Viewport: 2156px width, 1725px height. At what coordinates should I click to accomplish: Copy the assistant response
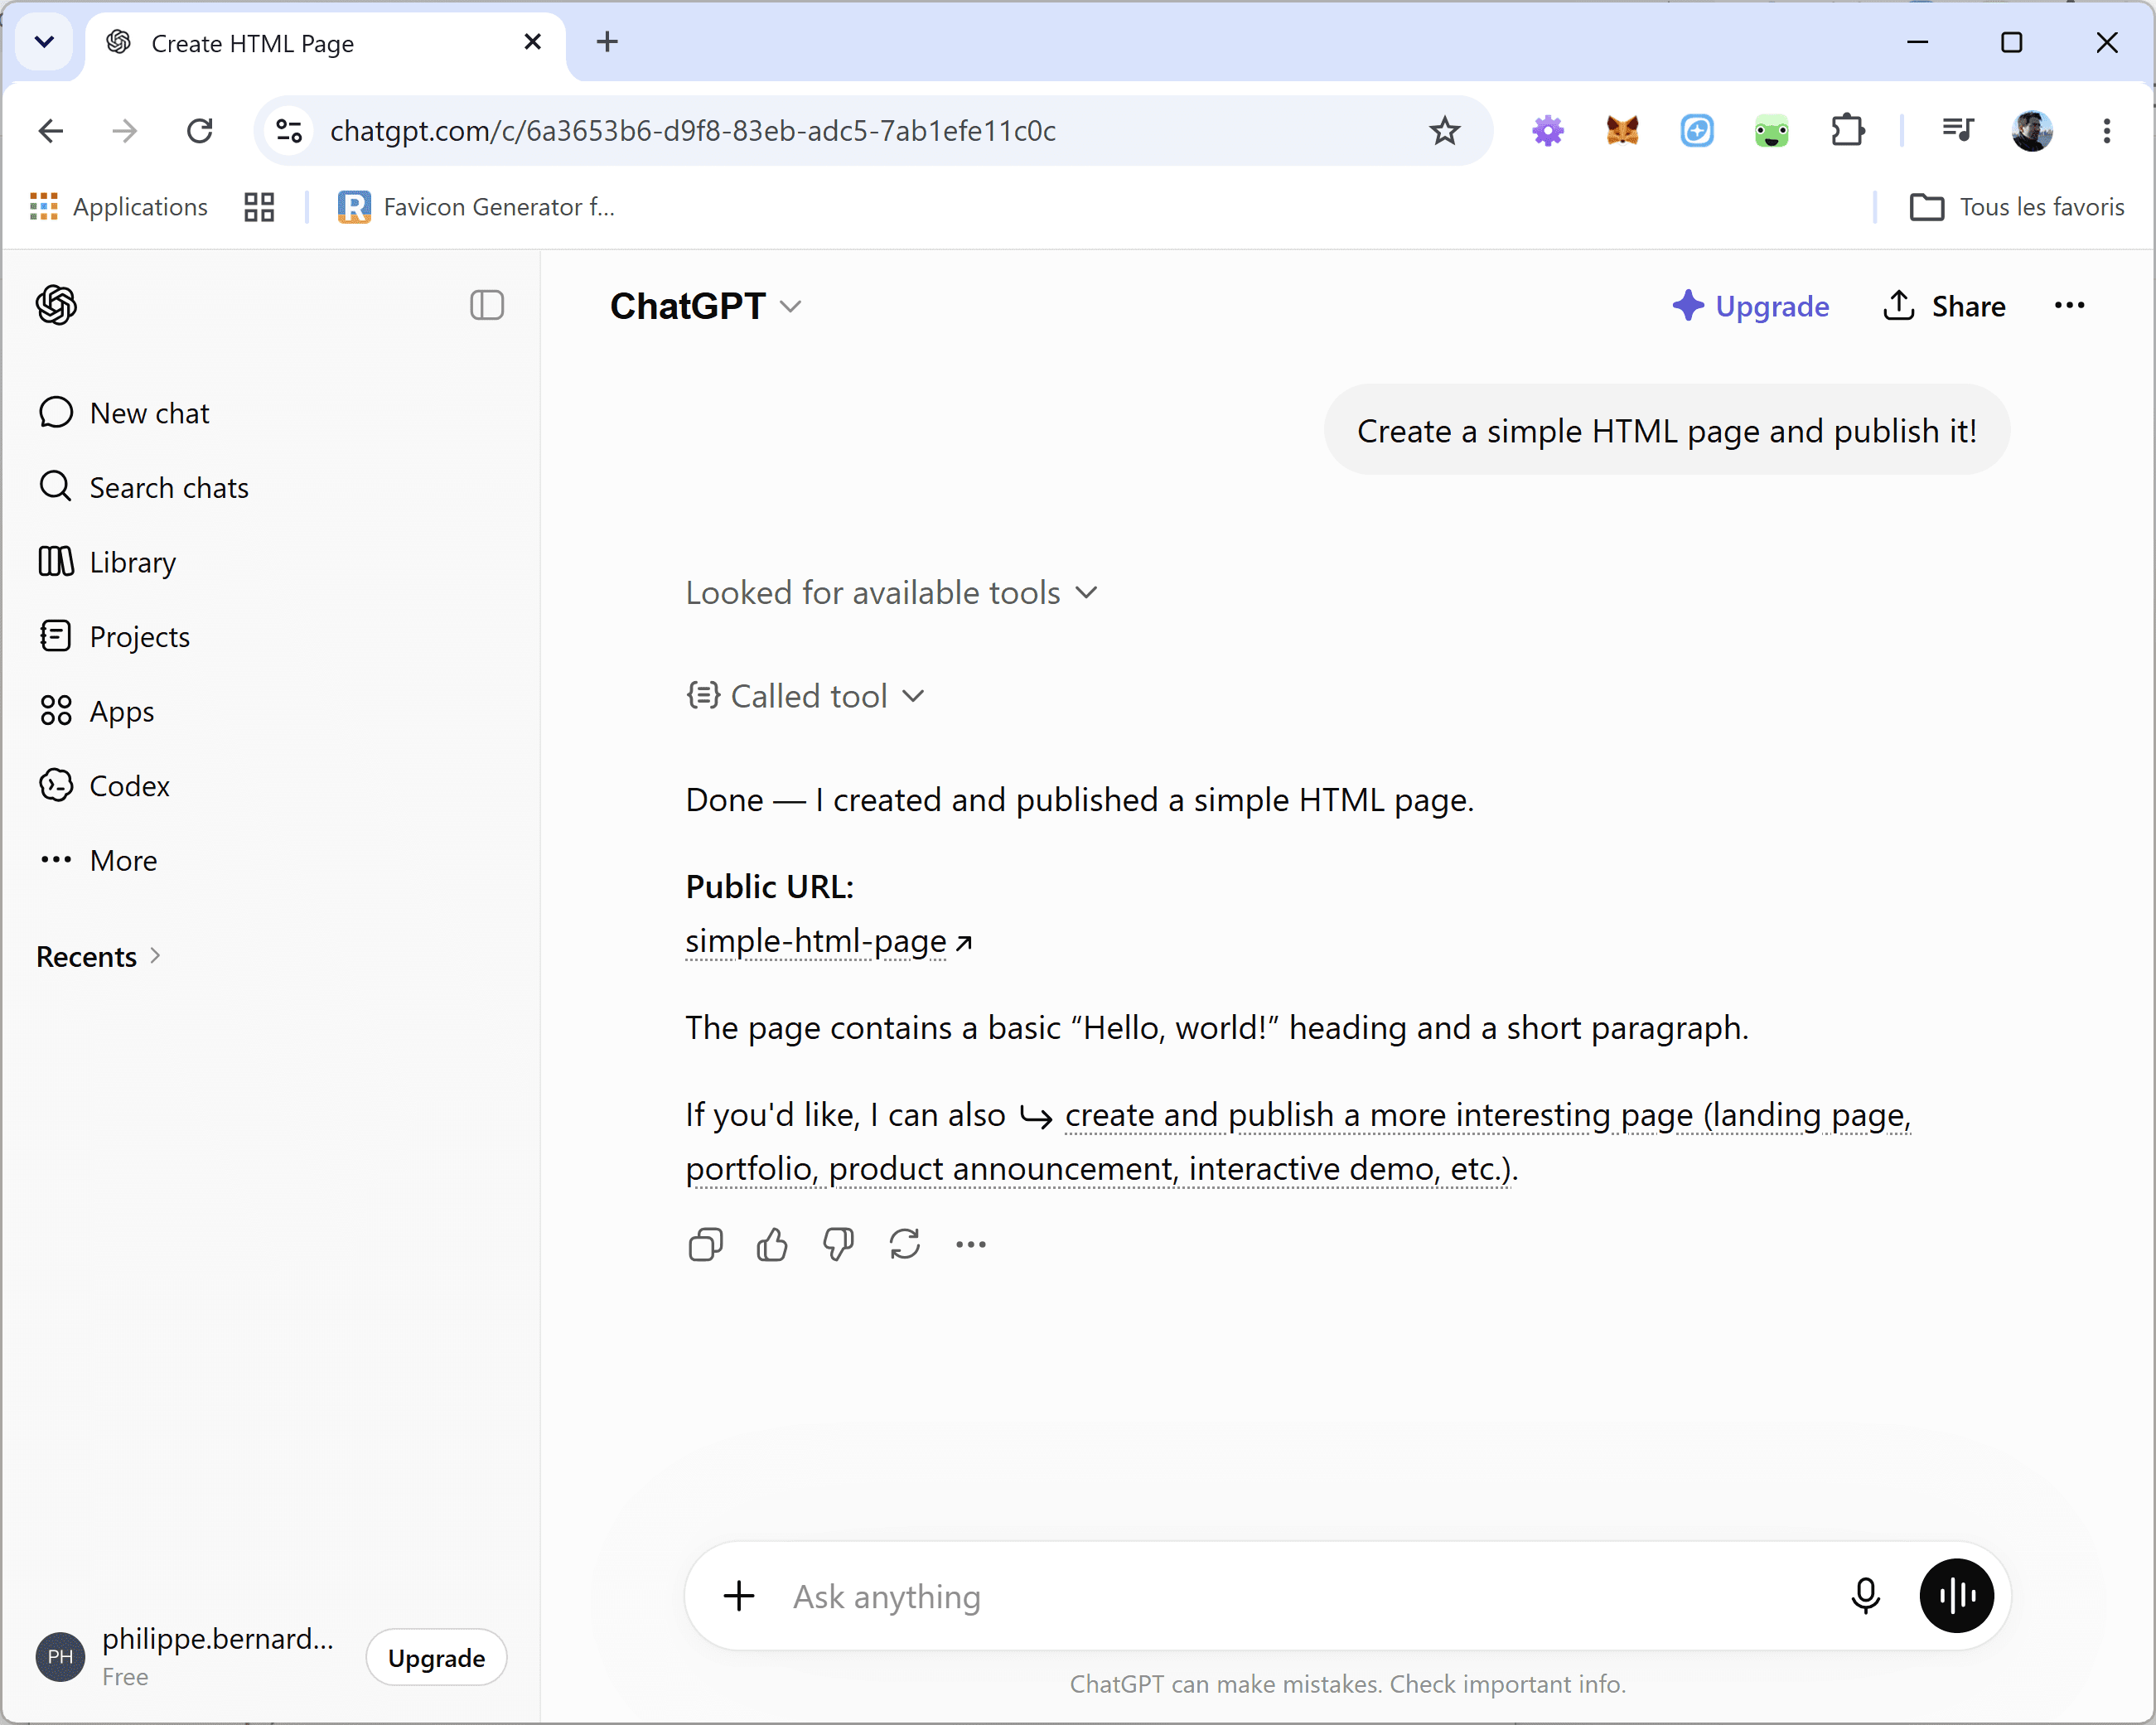(705, 1244)
